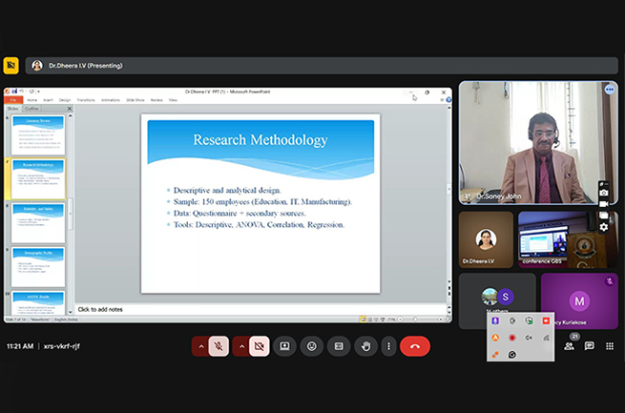Turn on the camera button
Viewport: 625px width, 413px height.
pyautogui.click(x=259, y=346)
